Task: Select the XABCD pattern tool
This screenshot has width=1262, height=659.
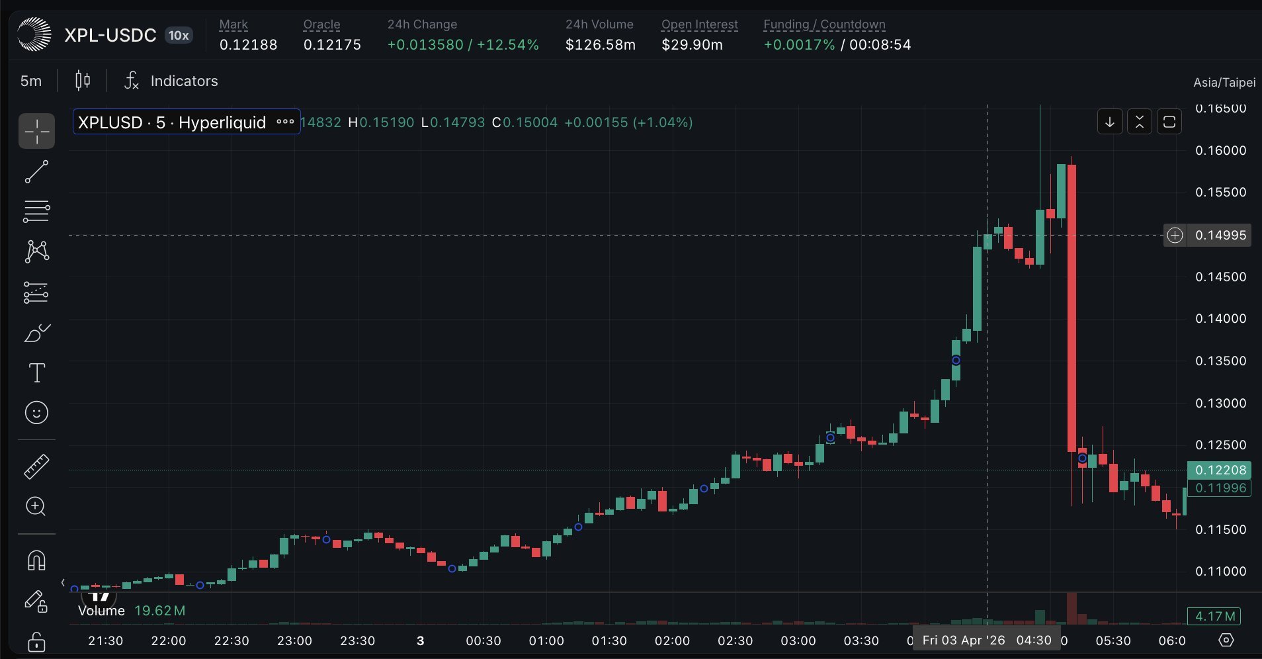Action: point(36,251)
